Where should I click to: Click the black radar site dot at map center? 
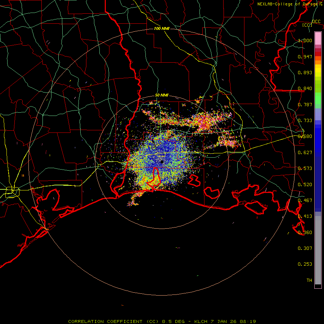point(162,162)
